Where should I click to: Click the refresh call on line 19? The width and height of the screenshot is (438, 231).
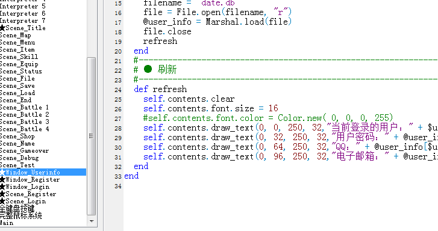[160, 42]
